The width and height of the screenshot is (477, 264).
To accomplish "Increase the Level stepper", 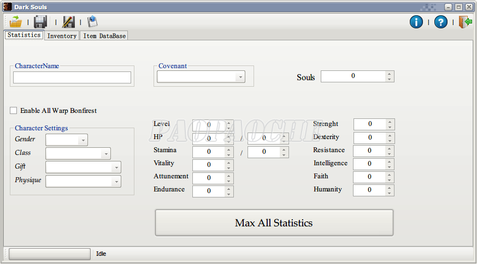I will point(229,123).
